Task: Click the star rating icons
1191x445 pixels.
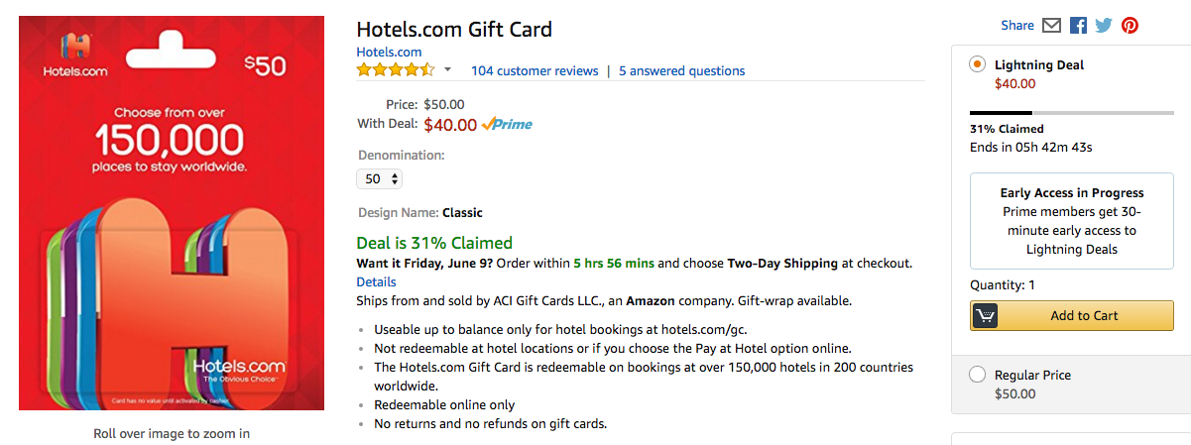Action: [x=396, y=70]
